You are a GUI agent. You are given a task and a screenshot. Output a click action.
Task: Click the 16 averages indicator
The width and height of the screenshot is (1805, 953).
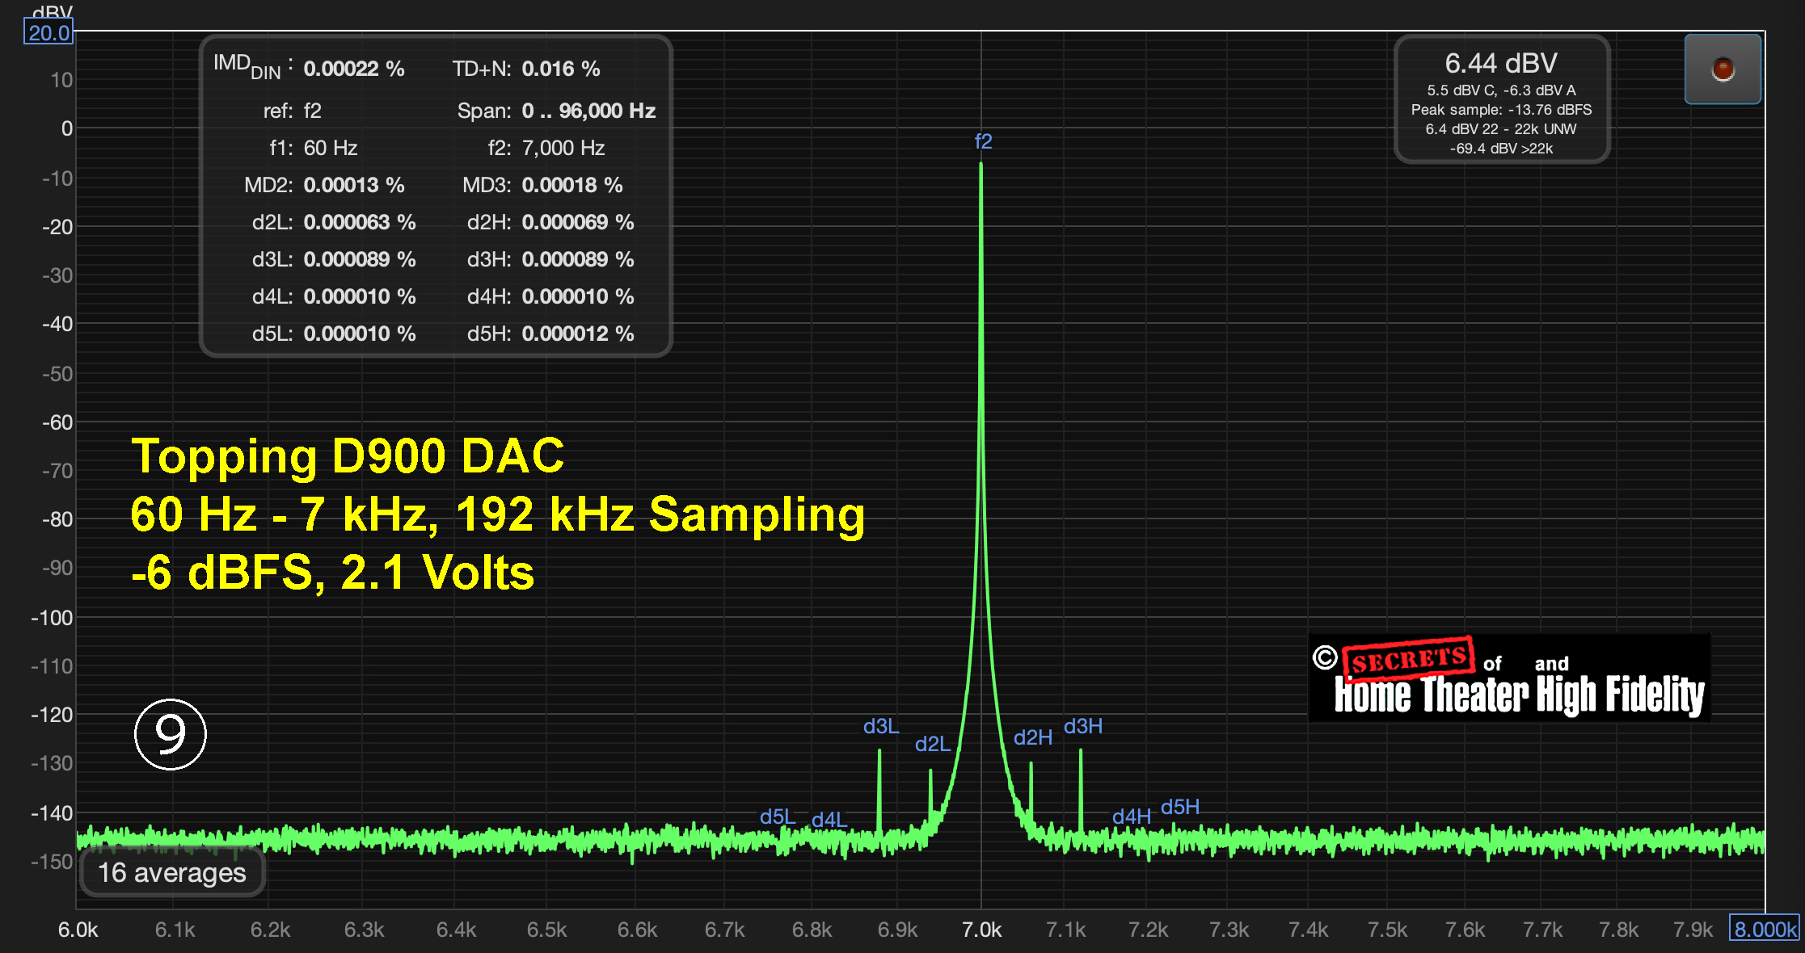click(172, 873)
